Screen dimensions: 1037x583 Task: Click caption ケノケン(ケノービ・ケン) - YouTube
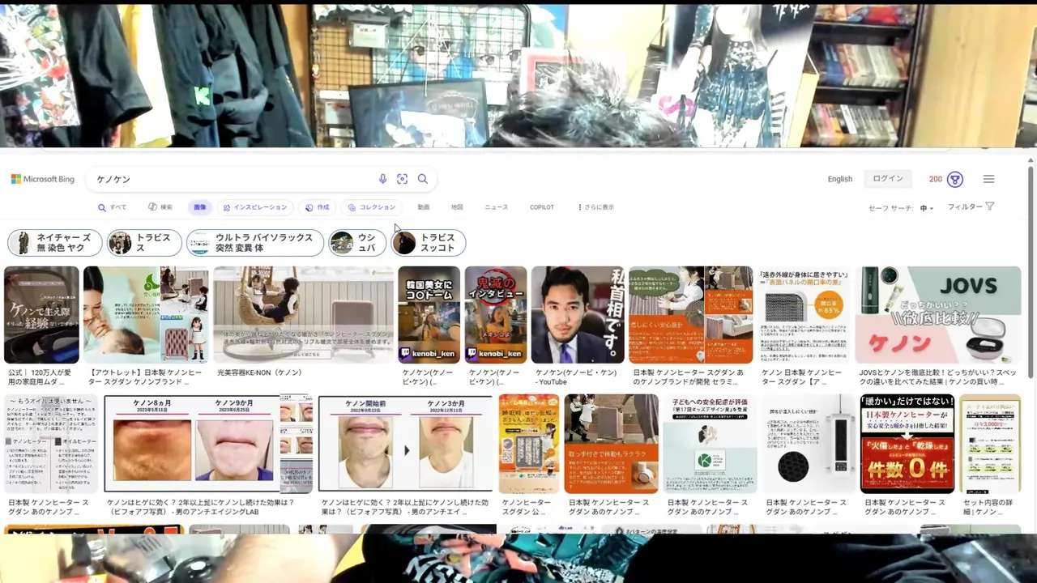coord(576,377)
